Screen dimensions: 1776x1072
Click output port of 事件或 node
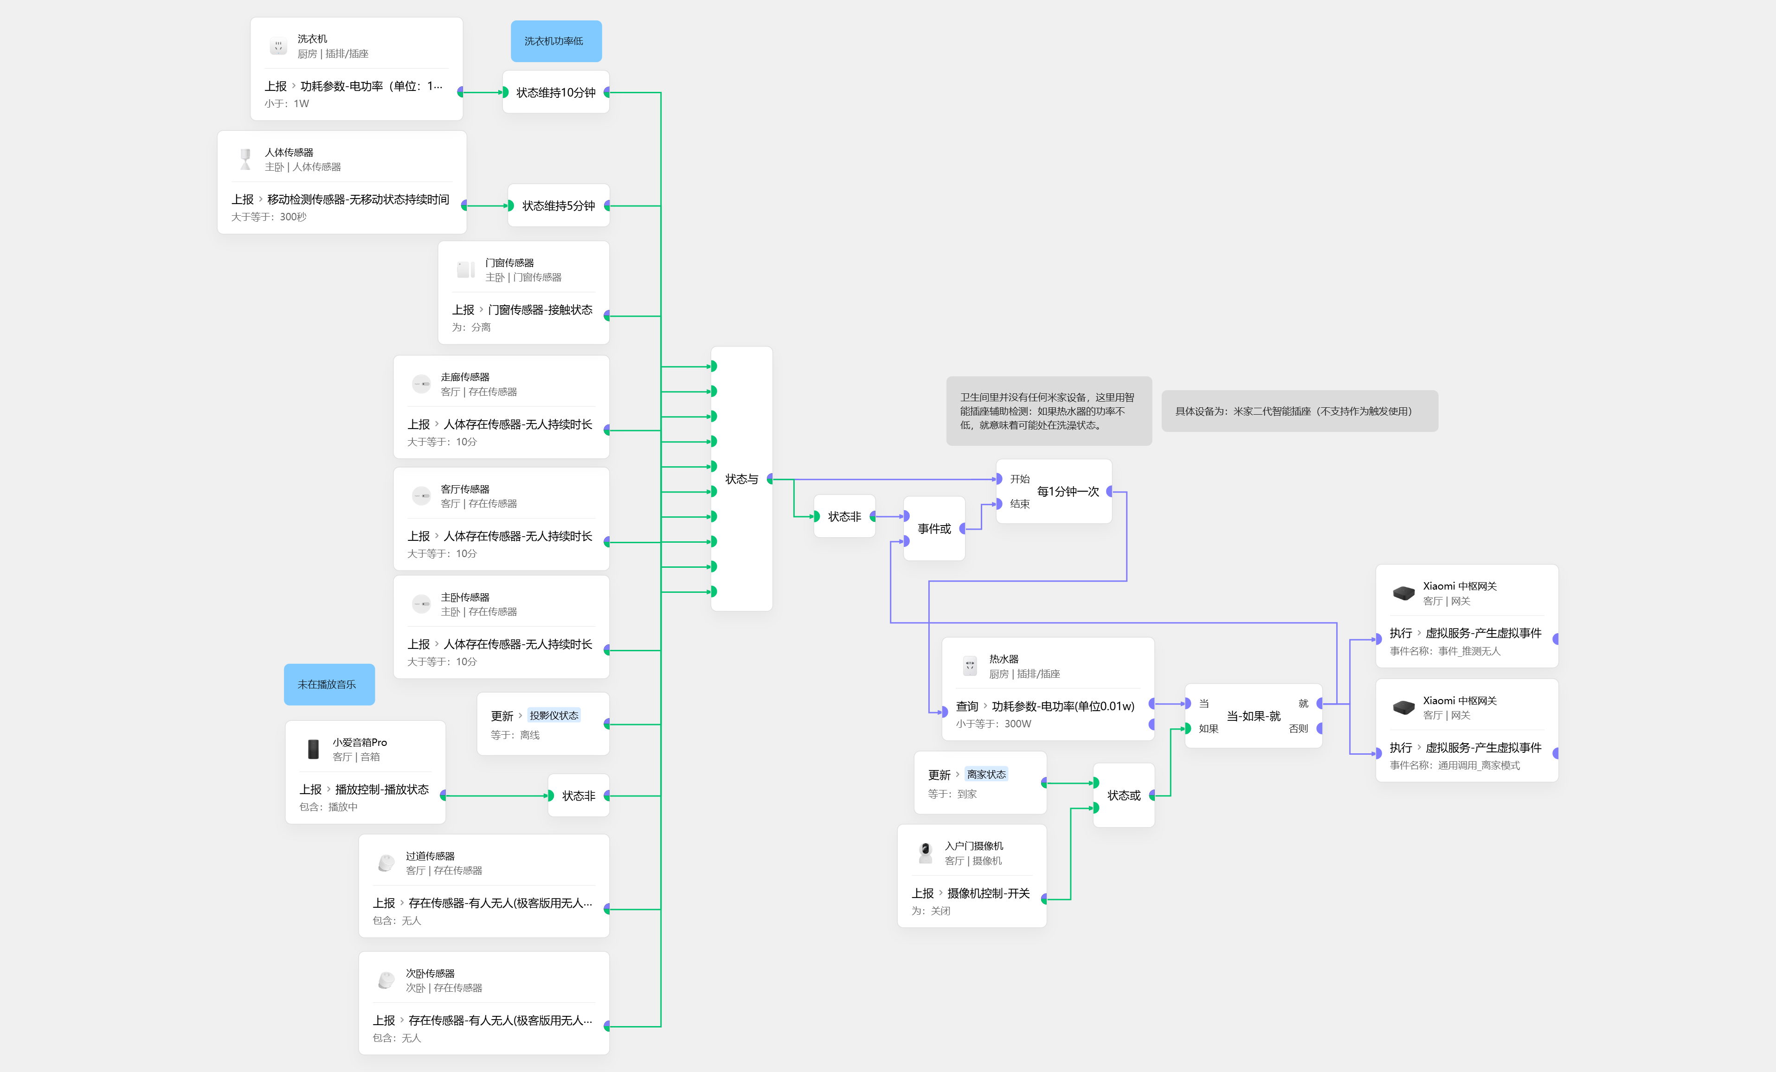(963, 529)
